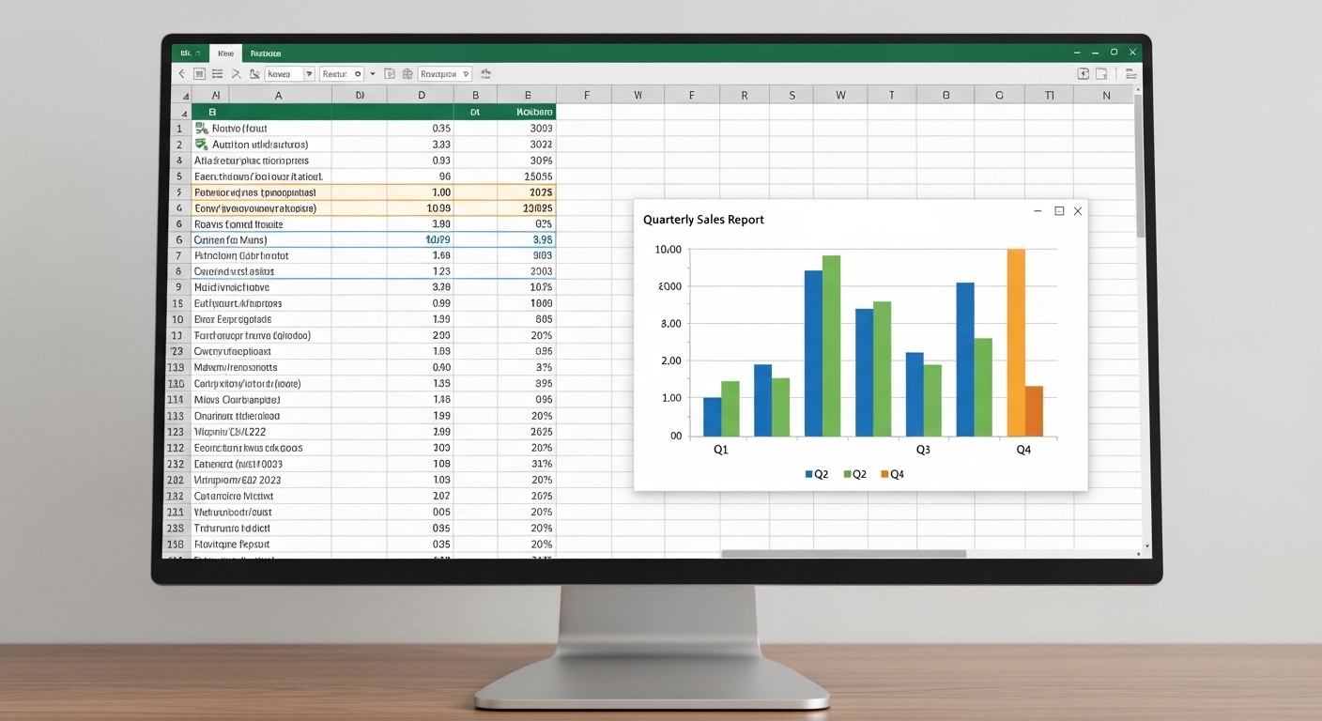This screenshot has width=1322, height=721.
Task: Click the three-line list icon in the toolbar
Action: 218,73
